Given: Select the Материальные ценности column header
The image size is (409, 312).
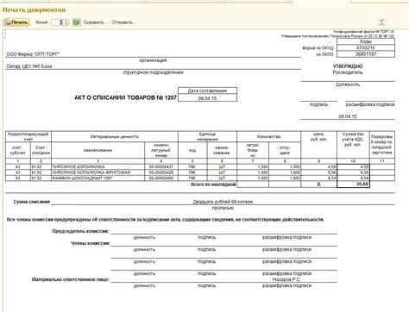Looking at the screenshot, I should point(115,137).
